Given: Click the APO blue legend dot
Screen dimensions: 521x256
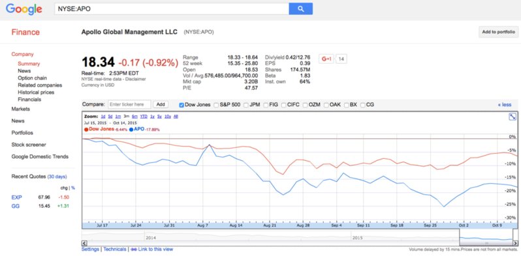Looking at the screenshot, I should [131, 130].
